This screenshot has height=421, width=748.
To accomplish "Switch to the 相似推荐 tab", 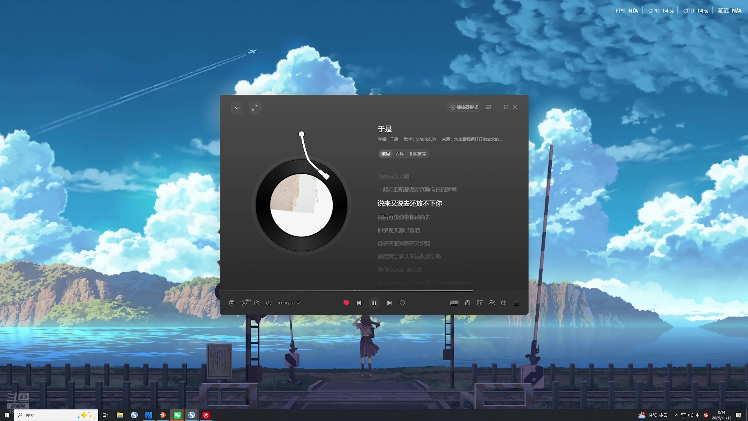I will coord(418,154).
